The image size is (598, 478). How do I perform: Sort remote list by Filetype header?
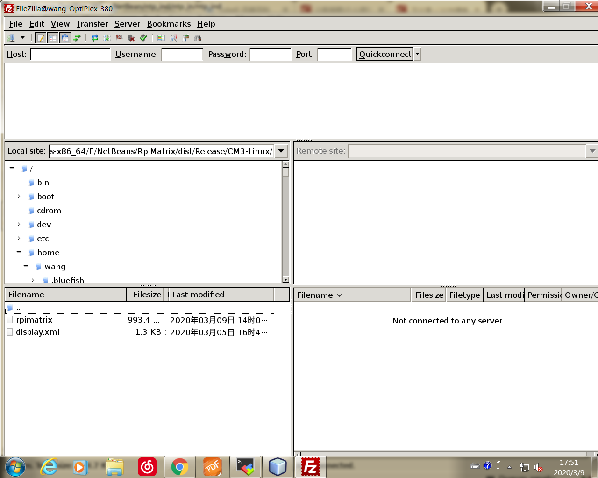[464, 295]
